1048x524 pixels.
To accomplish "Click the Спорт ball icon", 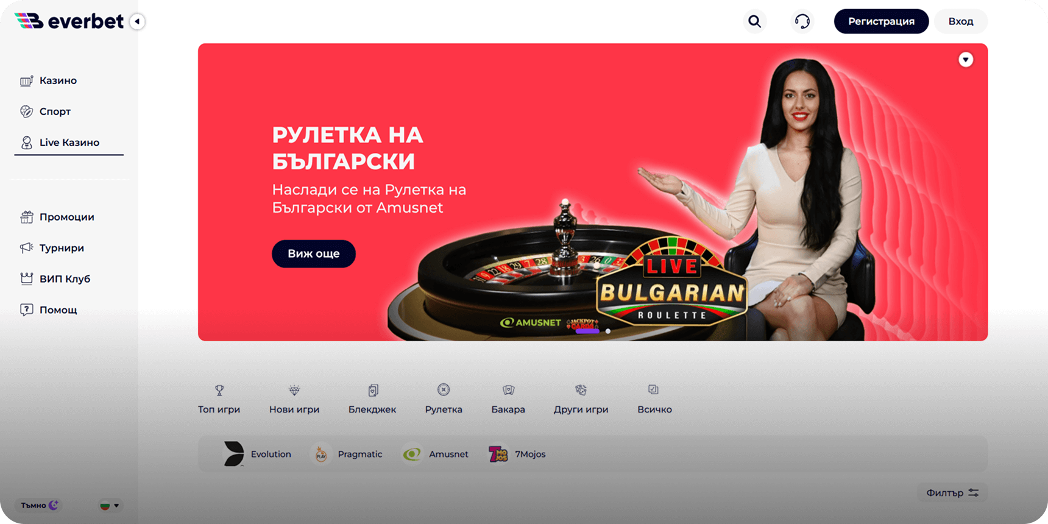I will [x=26, y=112].
